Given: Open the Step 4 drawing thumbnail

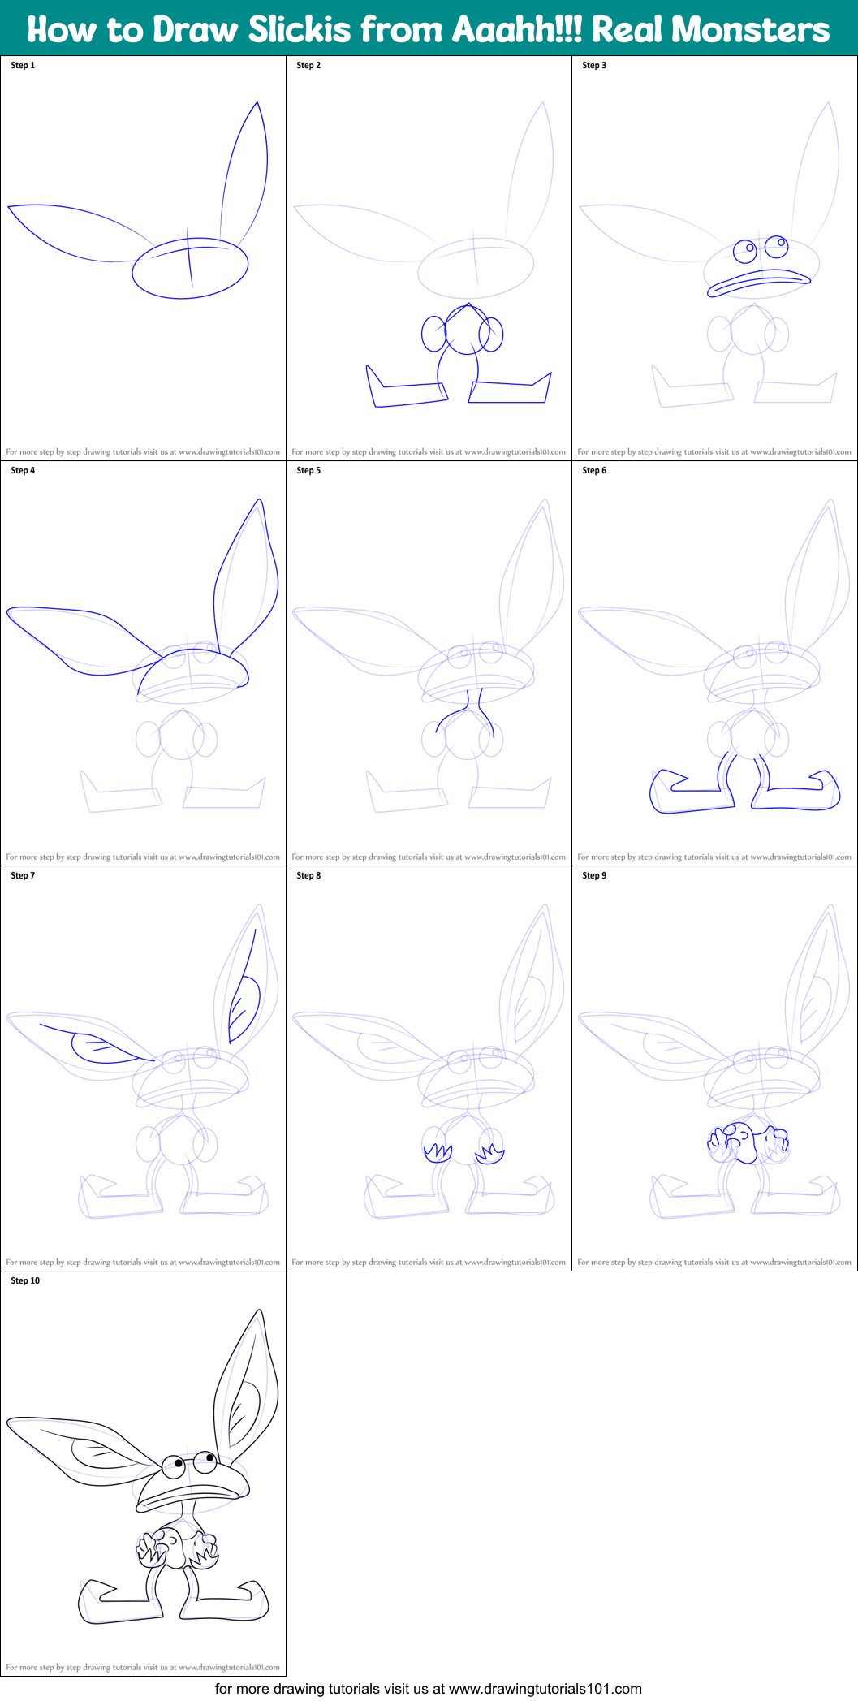Looking at the screenshot, I should coord(143,663).
